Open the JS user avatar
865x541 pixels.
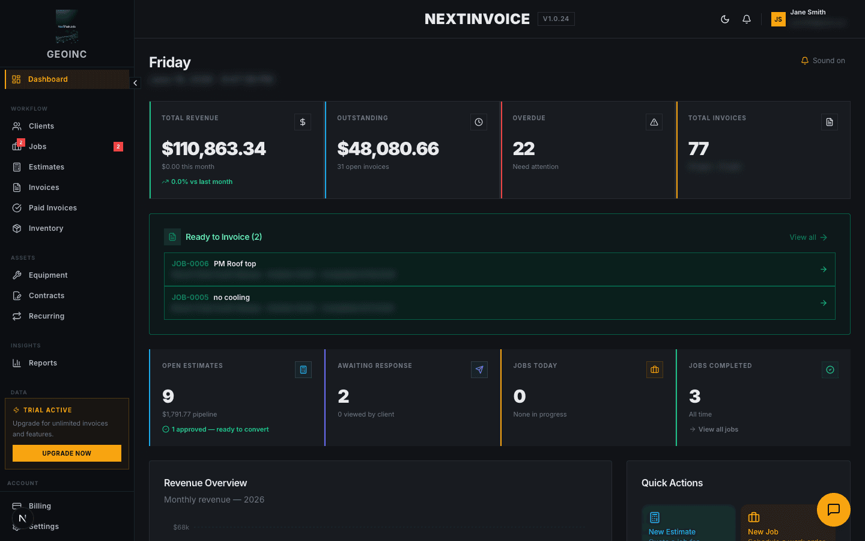click(778, 19)
